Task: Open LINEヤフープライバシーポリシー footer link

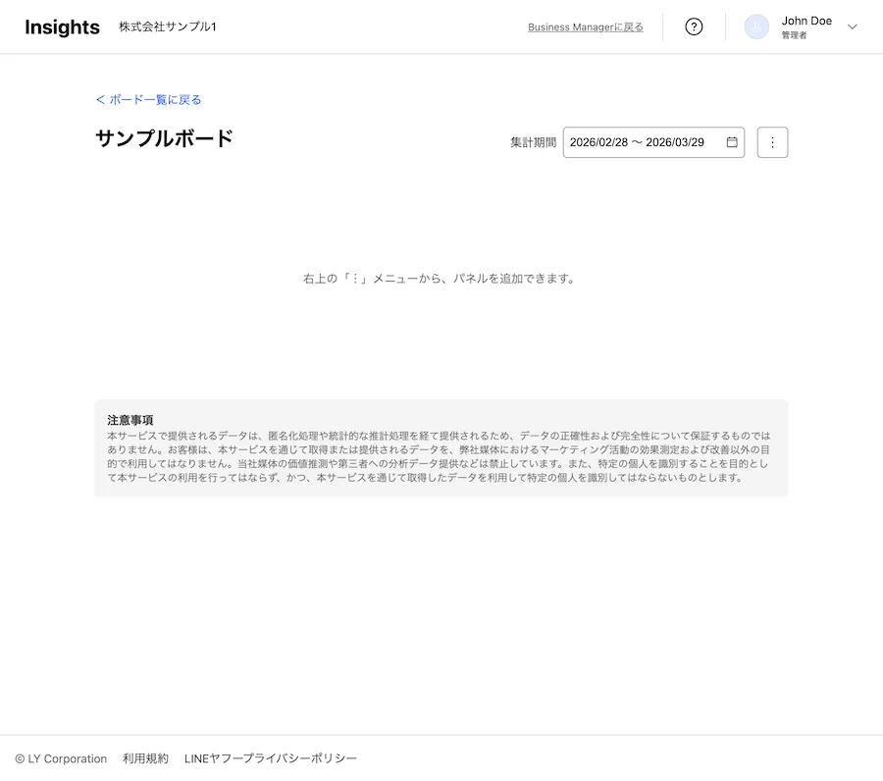Action: (x=271, y=758)
